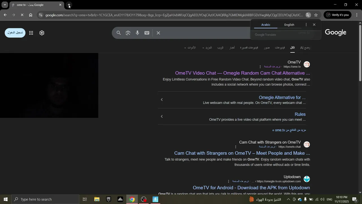Open the tab search dropdown arrow

point(5,5)
